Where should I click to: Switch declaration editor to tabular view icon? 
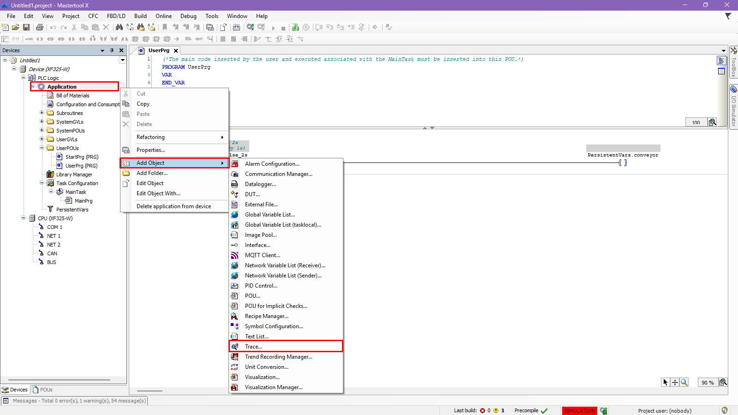(x=721, y=71)
